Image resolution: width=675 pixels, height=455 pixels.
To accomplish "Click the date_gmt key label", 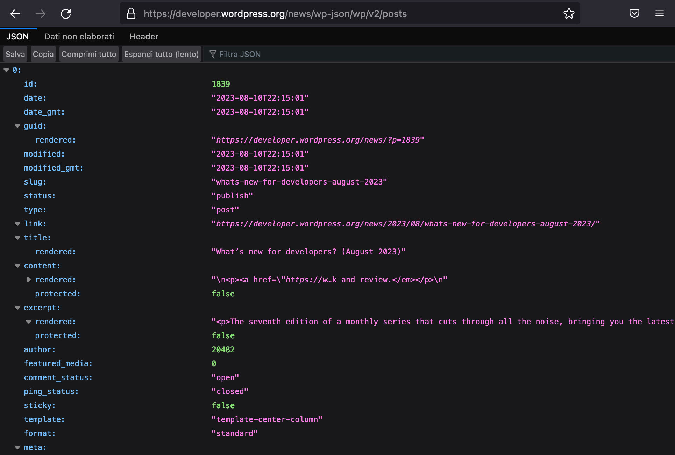I will coord(44,112).
